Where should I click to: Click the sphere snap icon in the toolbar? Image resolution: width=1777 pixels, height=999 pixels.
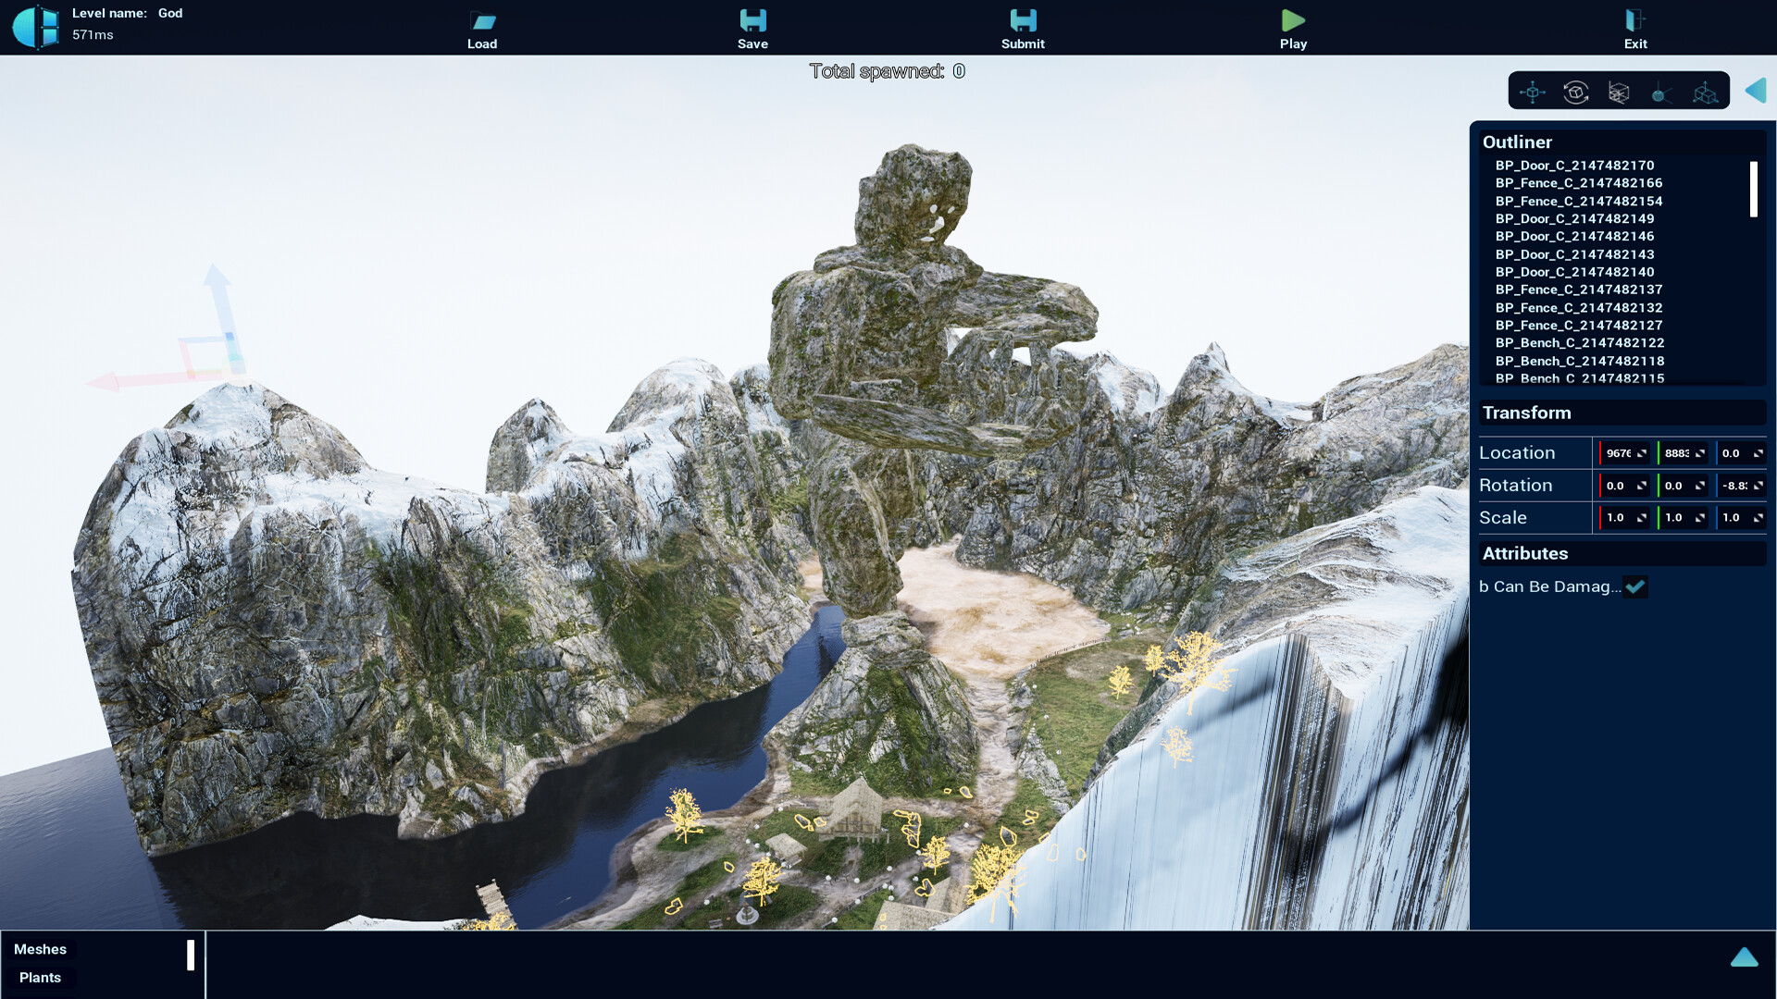click(1660, 92)
